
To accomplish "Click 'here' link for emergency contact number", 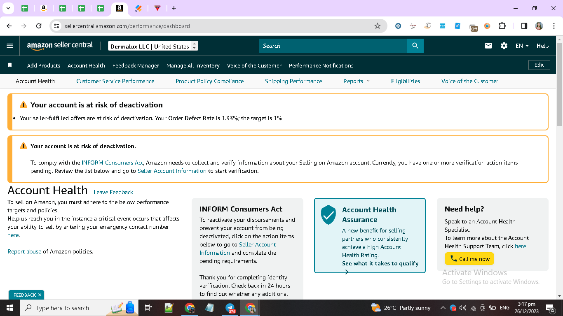I will point(13,235).
